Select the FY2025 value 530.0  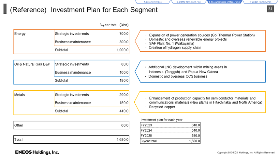(x=196, y=136)
